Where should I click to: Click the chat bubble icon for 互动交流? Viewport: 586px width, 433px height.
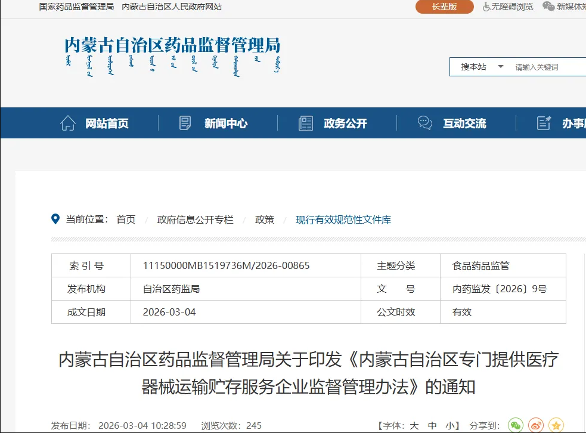coord(425,123)
